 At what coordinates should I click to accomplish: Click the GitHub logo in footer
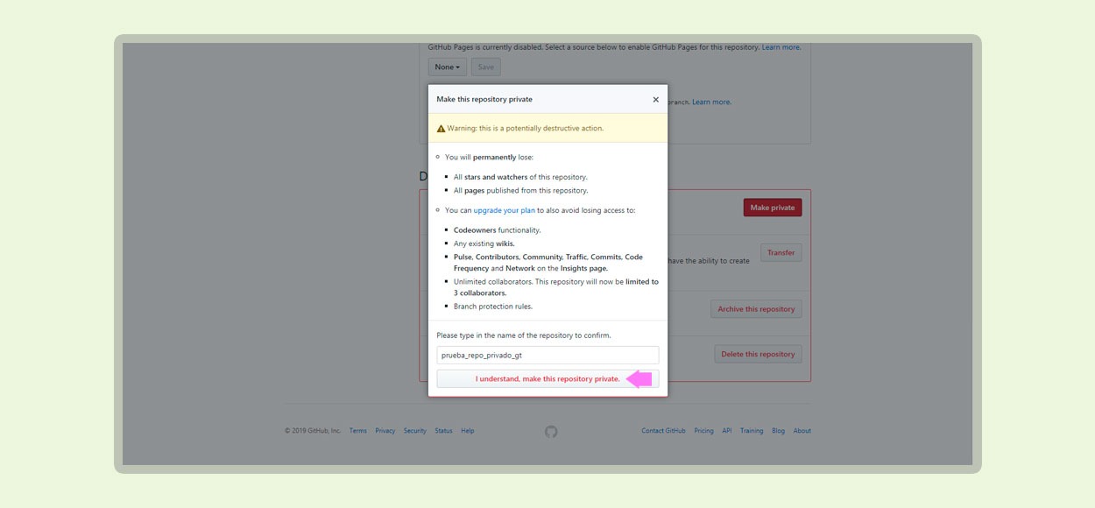point(551,431)
